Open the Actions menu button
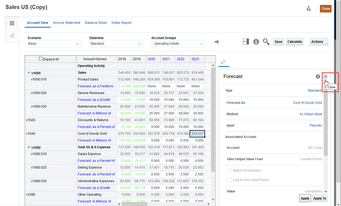Screen dimensions: 341x206 319,42
